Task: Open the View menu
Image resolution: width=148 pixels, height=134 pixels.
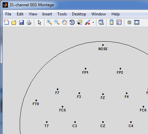Action: tap(33, 14)
